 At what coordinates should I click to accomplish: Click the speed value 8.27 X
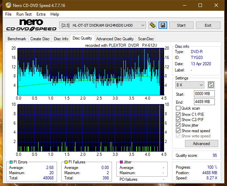[x=212, y=178]
